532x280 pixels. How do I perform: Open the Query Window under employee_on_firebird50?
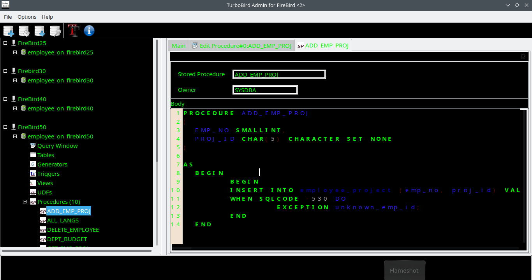tap(58, 145)
